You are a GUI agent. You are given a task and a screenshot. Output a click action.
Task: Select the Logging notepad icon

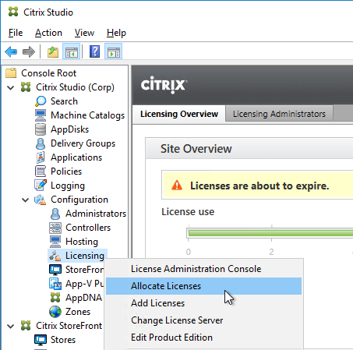[41, 186]
